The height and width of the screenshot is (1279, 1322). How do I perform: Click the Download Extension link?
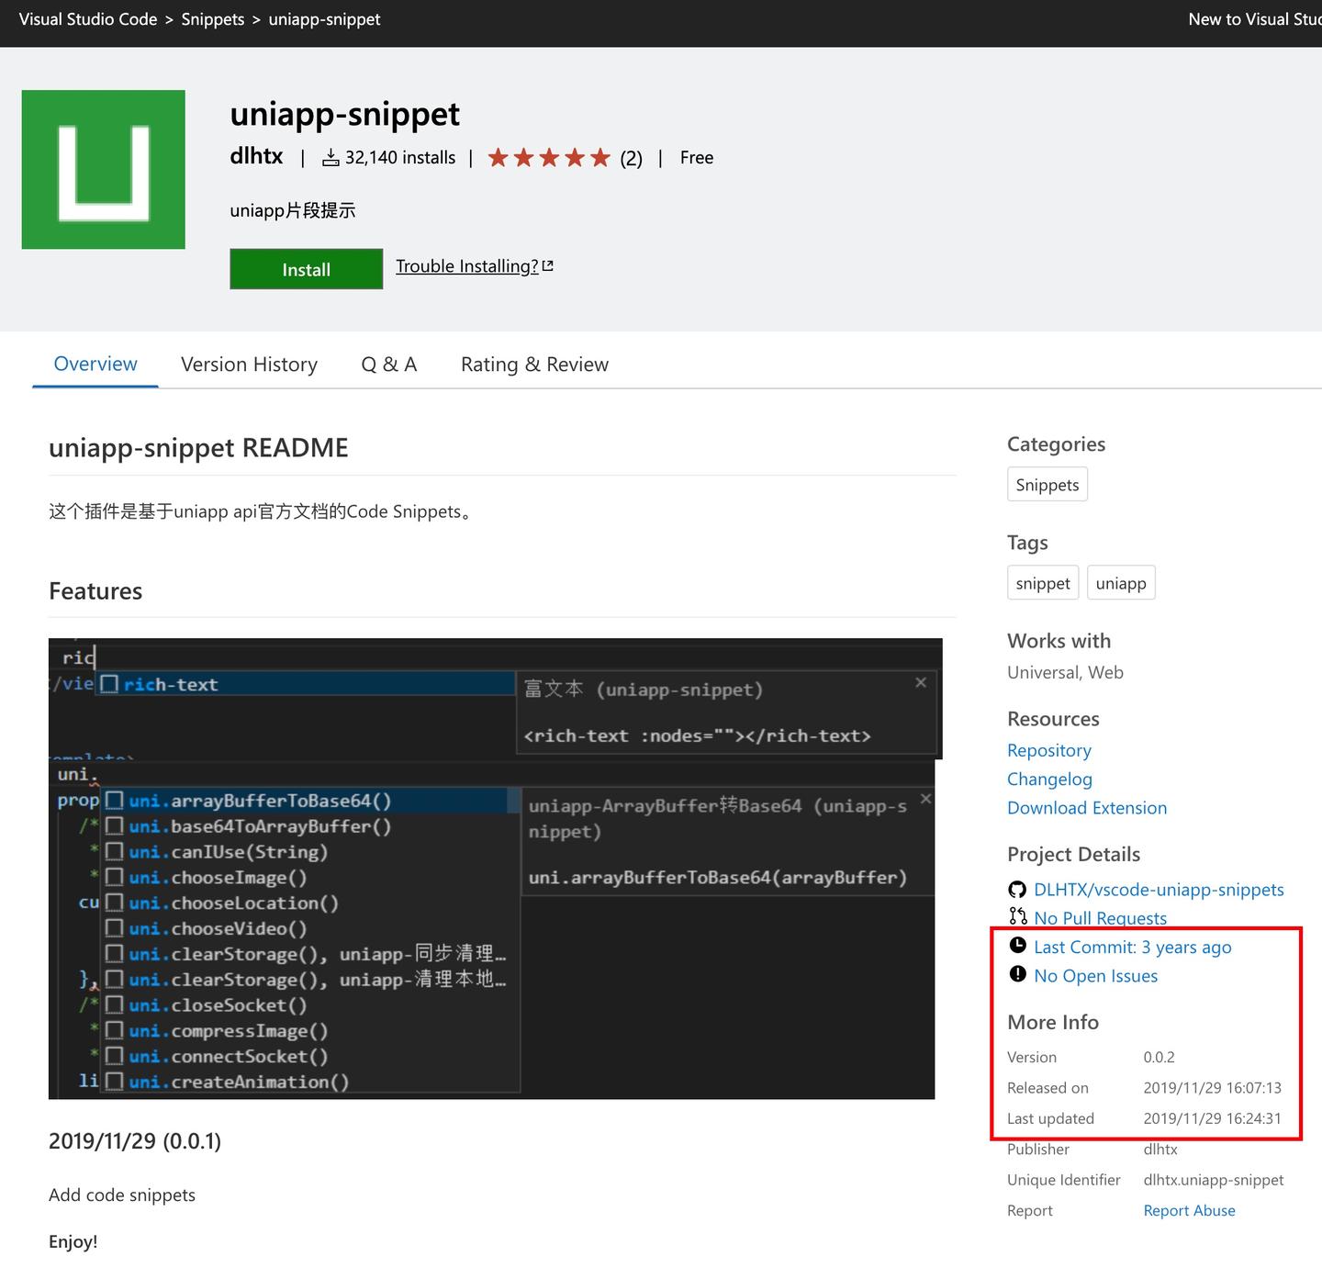(1087, 808)
